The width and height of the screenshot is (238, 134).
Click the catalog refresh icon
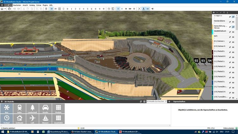click(x=141, y=102)
